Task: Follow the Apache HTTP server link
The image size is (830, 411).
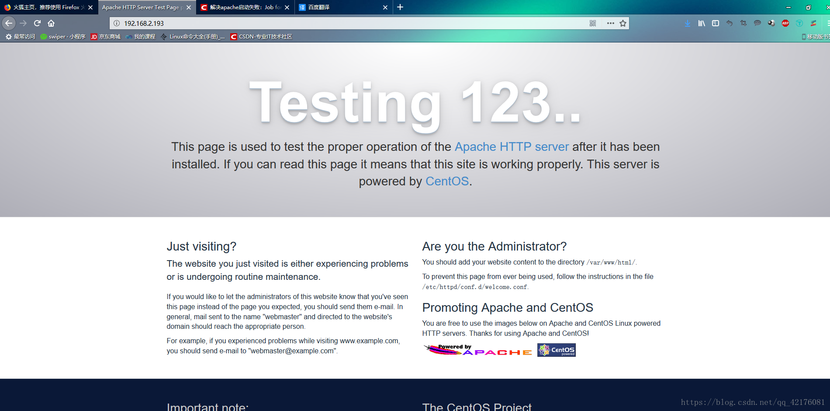Action: coord(512,146)
